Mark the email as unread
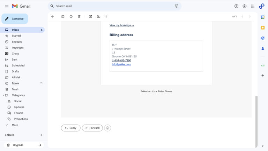 coord(90,16)
